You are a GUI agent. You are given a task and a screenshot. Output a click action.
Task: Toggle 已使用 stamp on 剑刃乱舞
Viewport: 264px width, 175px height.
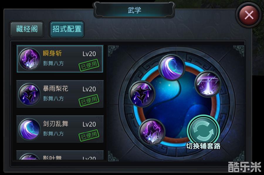[x=89, y=135]
